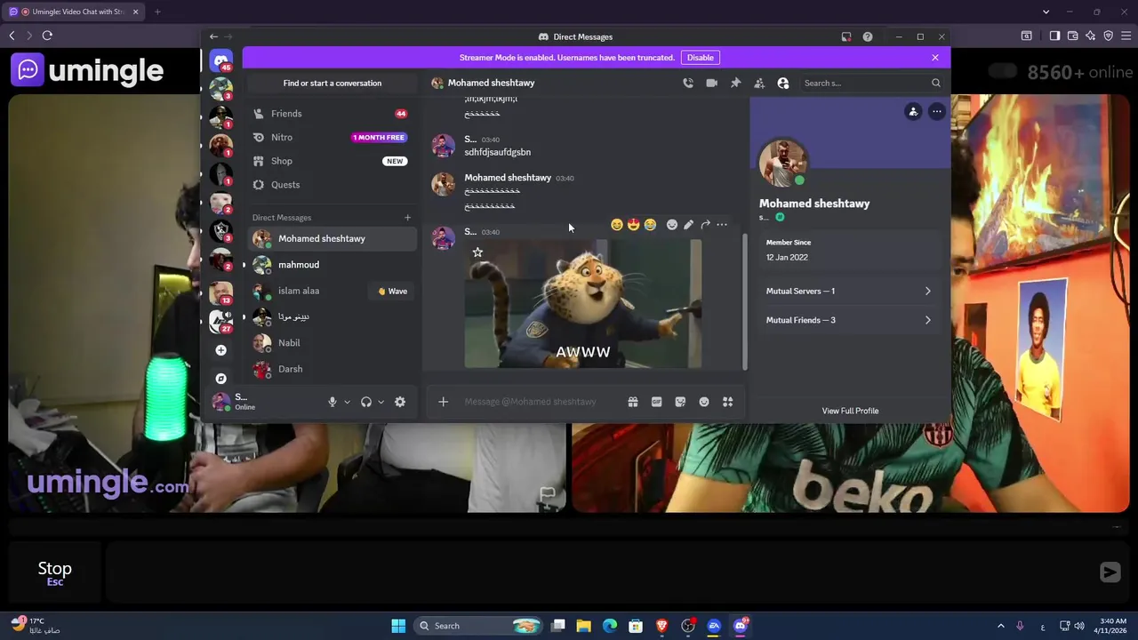Open the Nitro tab
The width and height of the screenshot is (1138, 640).
point(331,138)
